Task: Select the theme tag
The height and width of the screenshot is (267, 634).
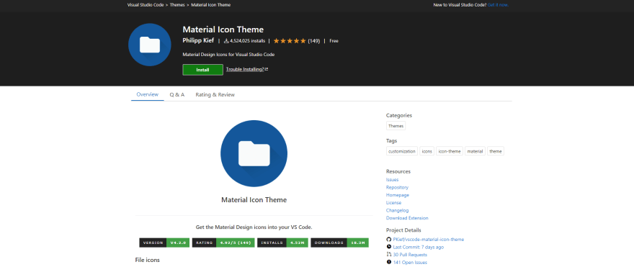Action: tap(496, 151)
